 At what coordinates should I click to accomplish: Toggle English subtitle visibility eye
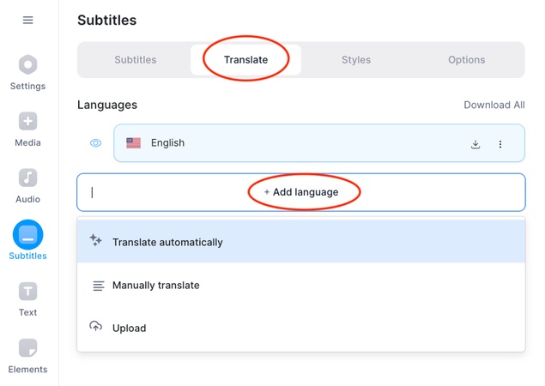point(95,143)
